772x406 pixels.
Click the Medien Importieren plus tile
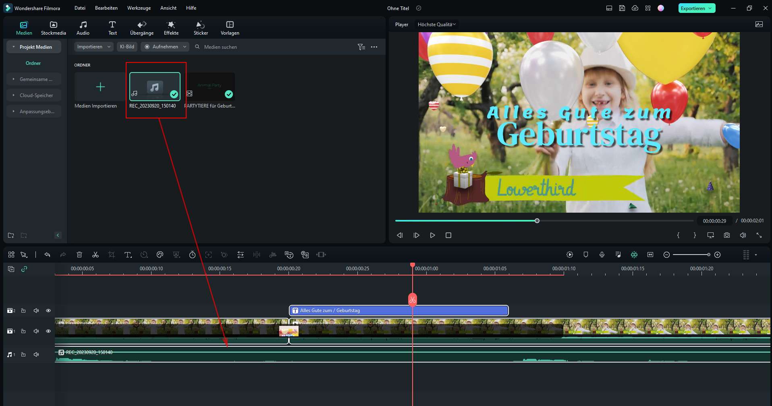[x=100, y=87]
